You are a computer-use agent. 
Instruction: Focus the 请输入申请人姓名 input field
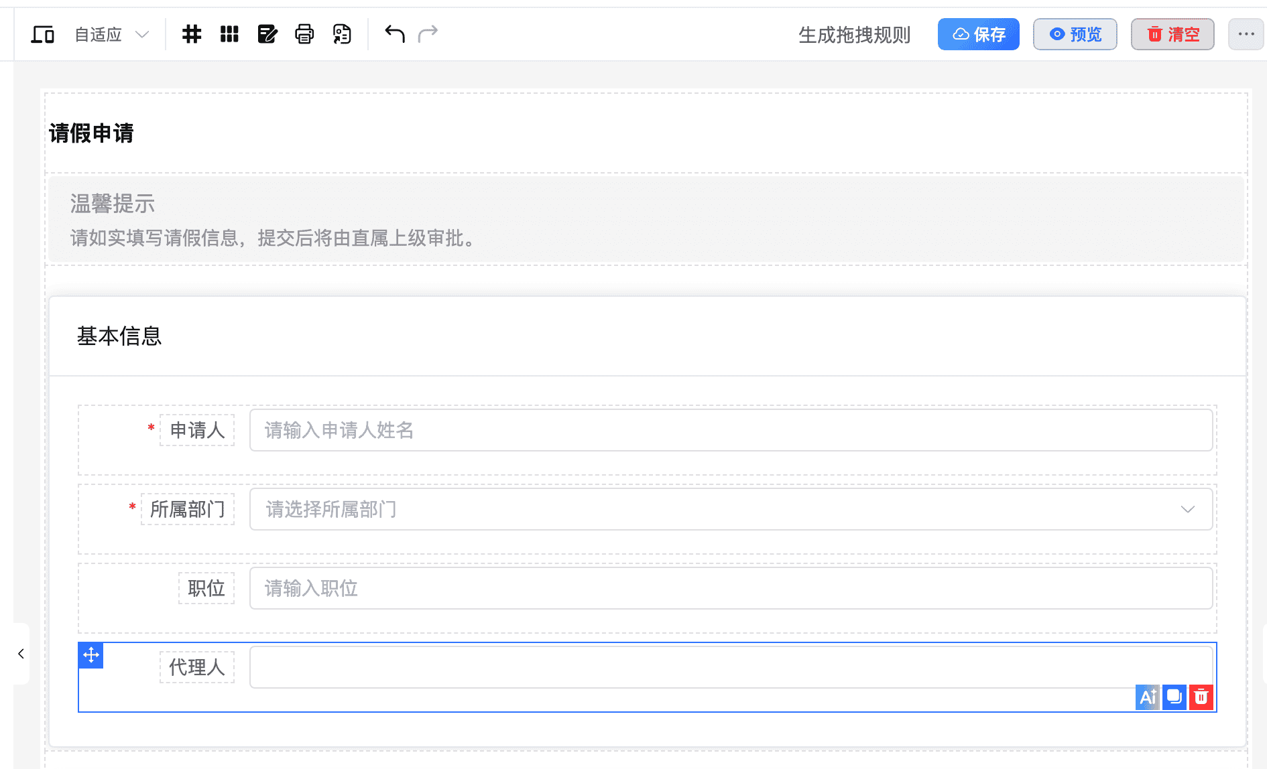point(731,430)
